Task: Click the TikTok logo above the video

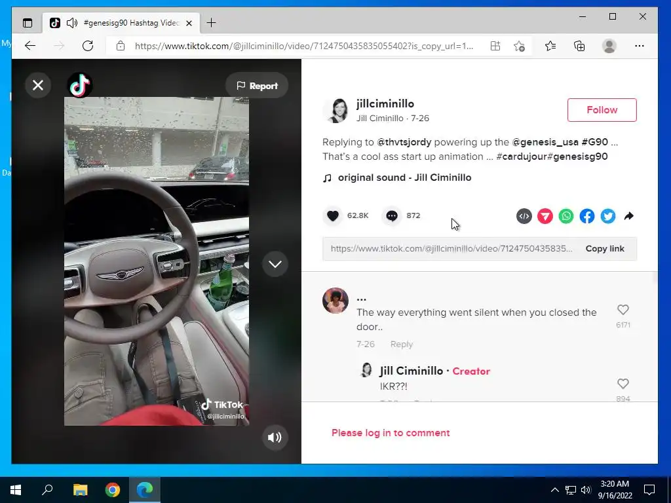Action: point(80,85)
